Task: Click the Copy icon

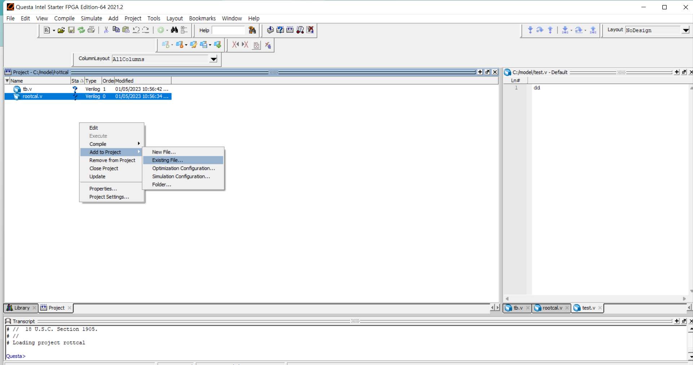Action: 116,30
